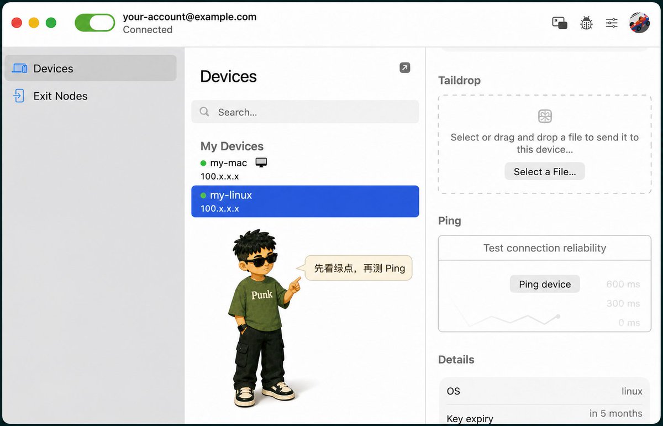This screenshot has width=663, height=426.
Task: Open the settings sliders icon
Action: pos(612,23)
